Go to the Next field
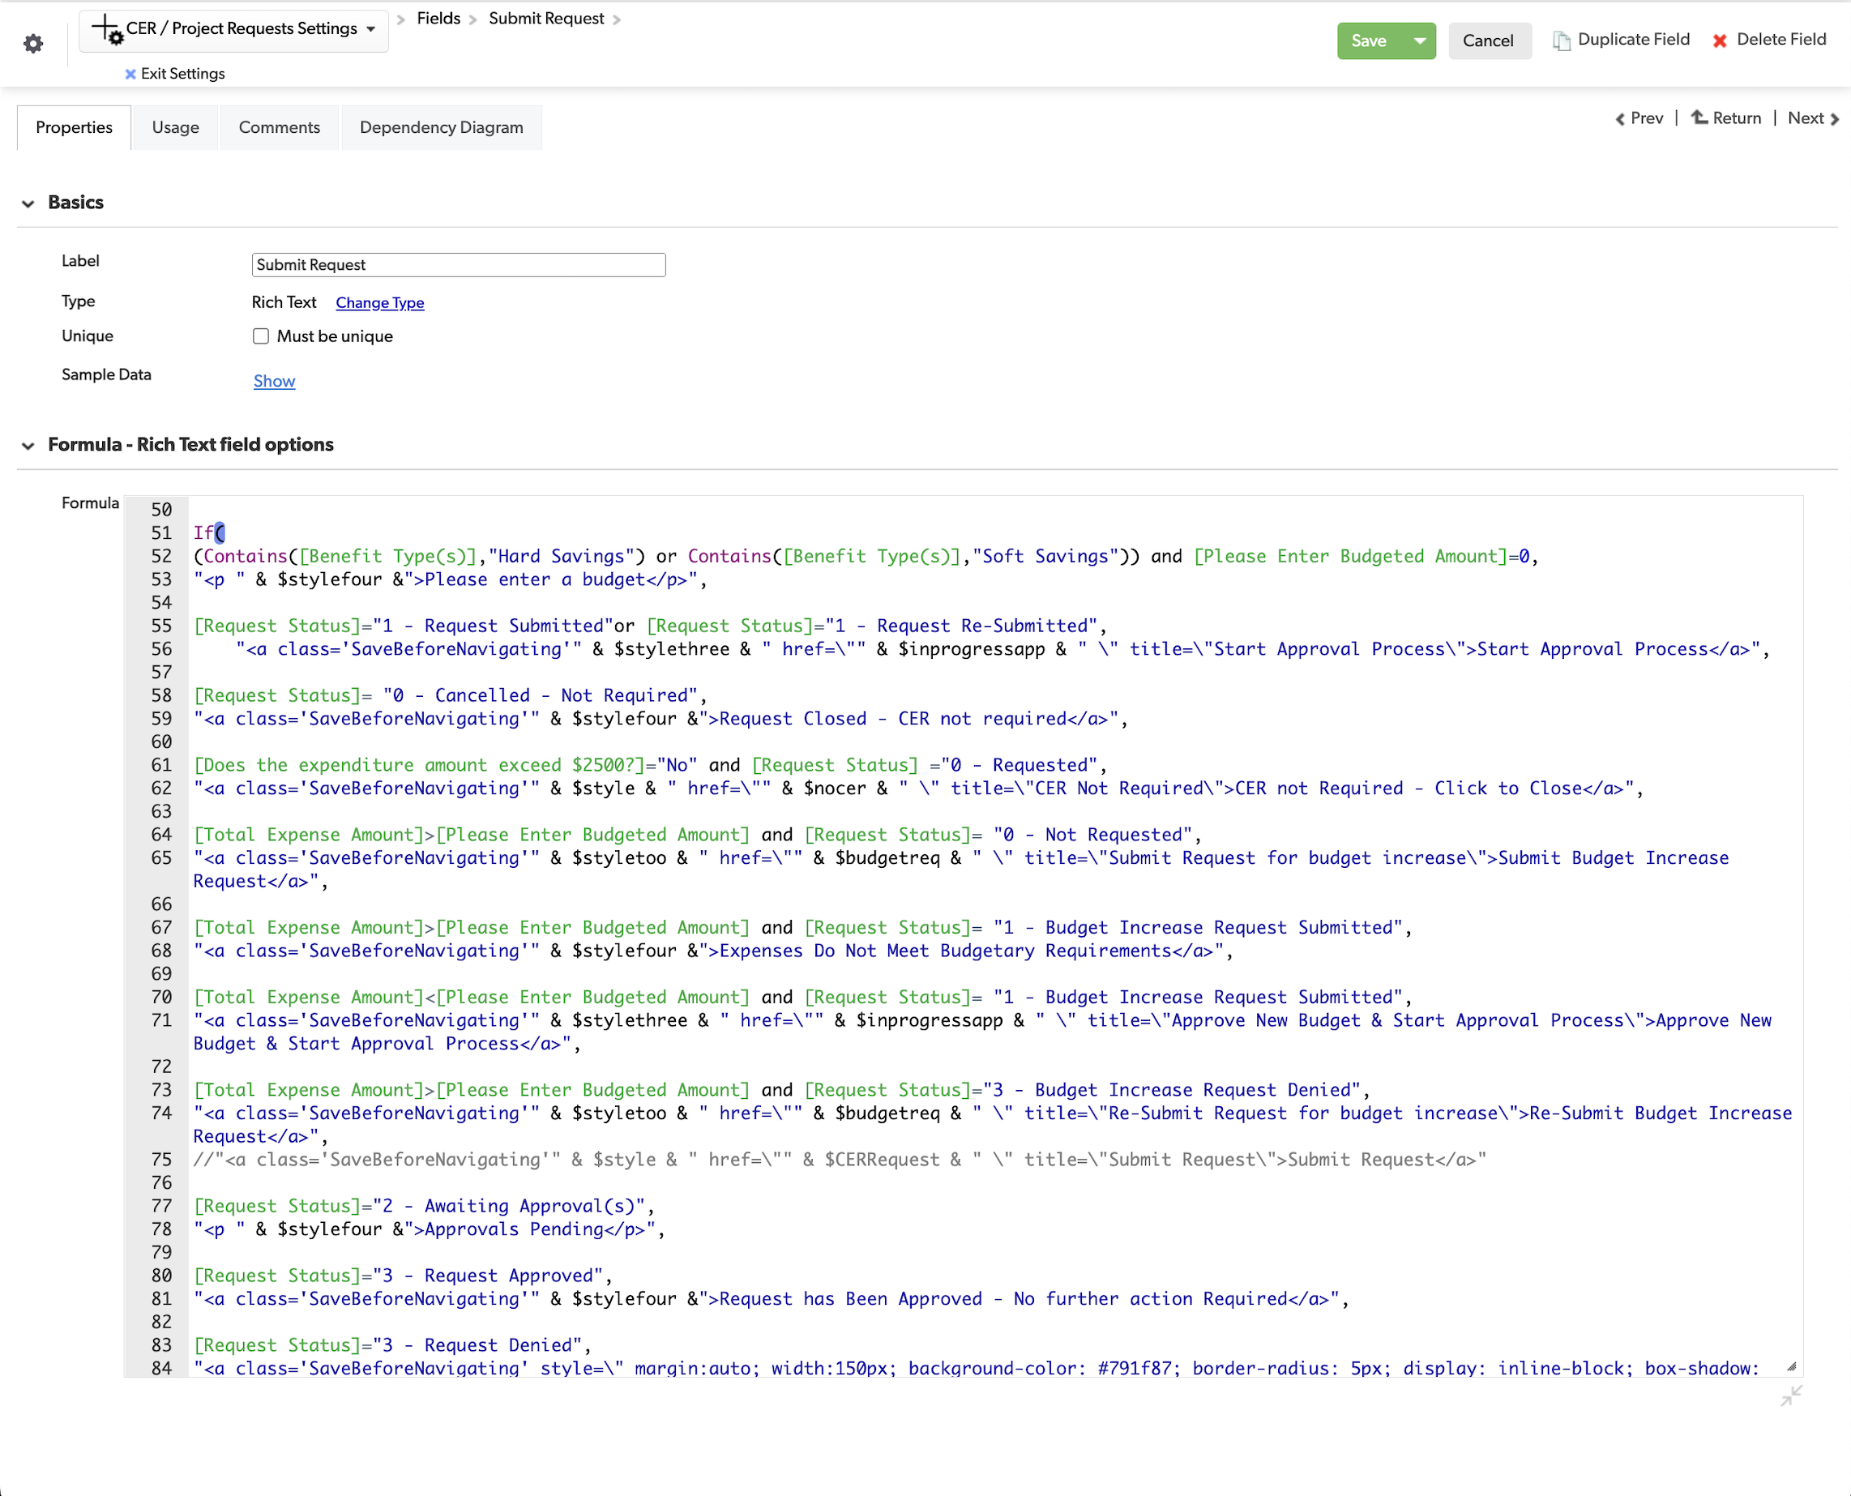The image size is (1851, 1496). pos(1812,118)
